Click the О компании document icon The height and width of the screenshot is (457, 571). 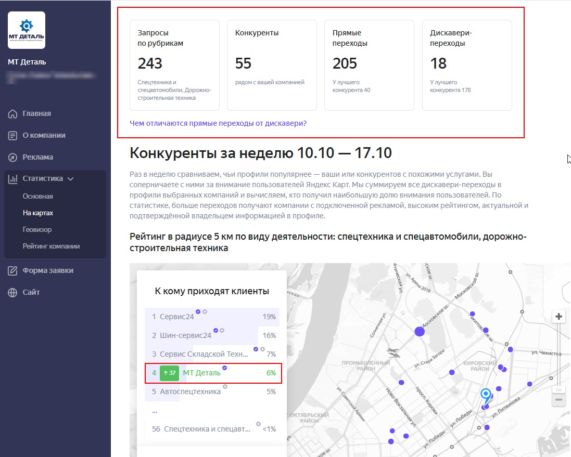click(13, 136)
